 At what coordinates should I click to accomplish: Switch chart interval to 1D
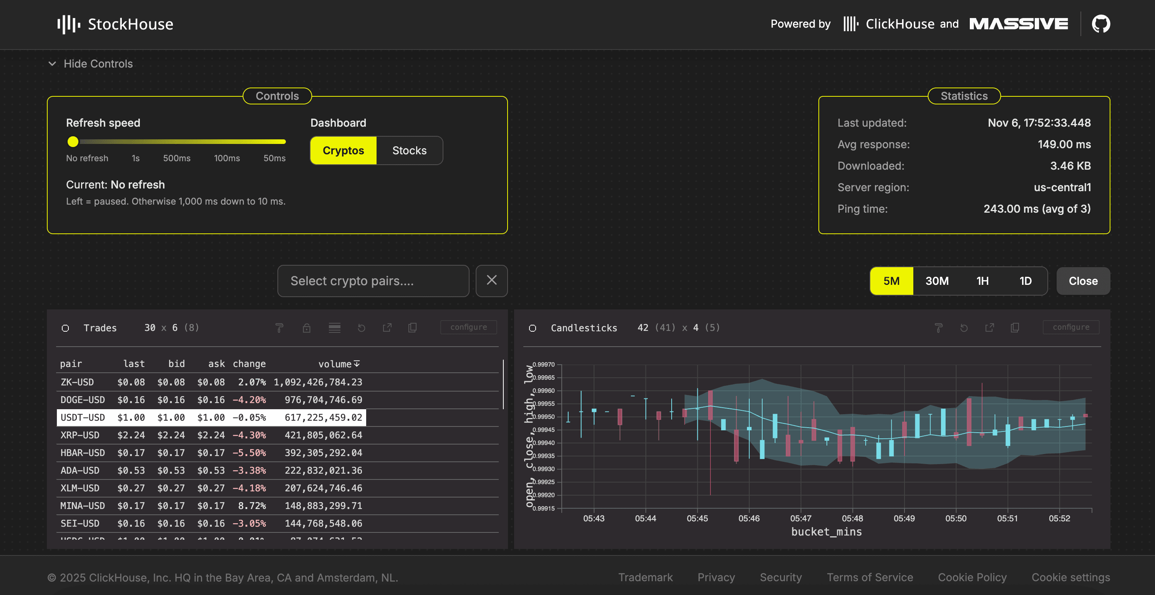(x=1025, y=281)
